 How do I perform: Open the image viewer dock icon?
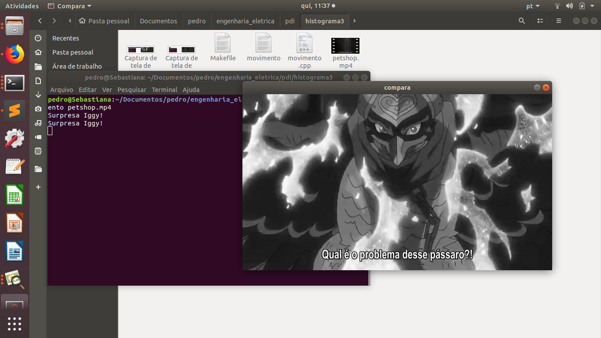[x=15, y=279]
